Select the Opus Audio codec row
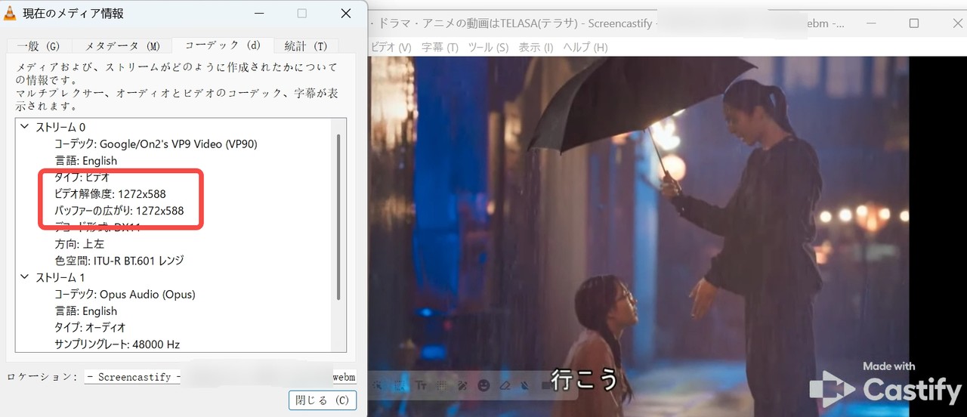Image resolution: width=967 pixels, height=417 pixels. pos(125,294)
